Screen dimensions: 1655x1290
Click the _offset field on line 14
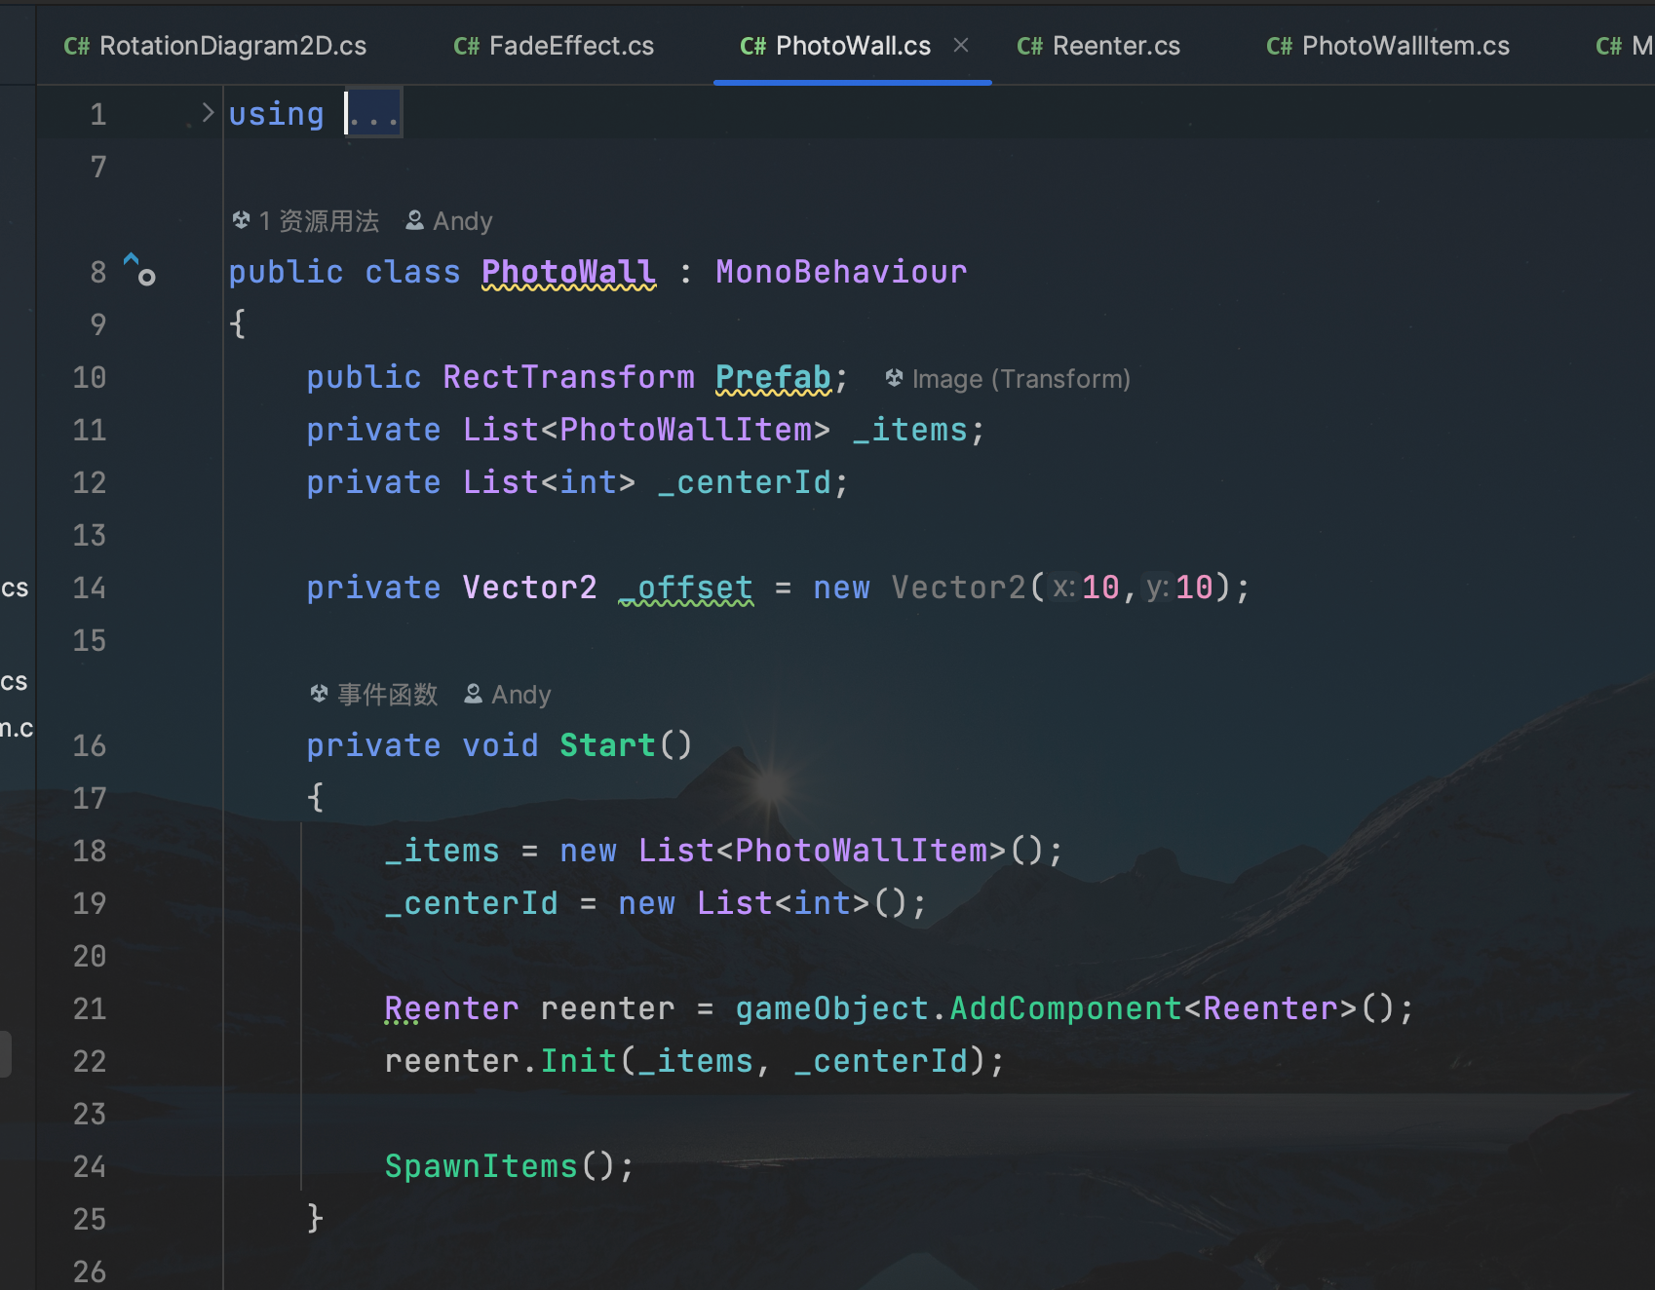pyautogui.click(x=686, y=588)
